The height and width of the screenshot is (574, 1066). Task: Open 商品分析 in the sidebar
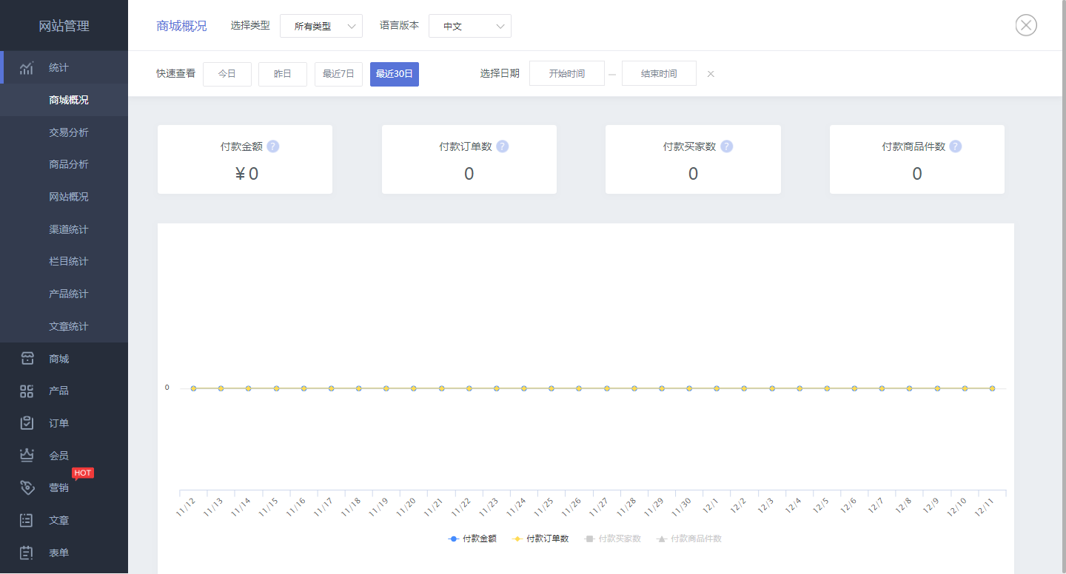[64, 164]
